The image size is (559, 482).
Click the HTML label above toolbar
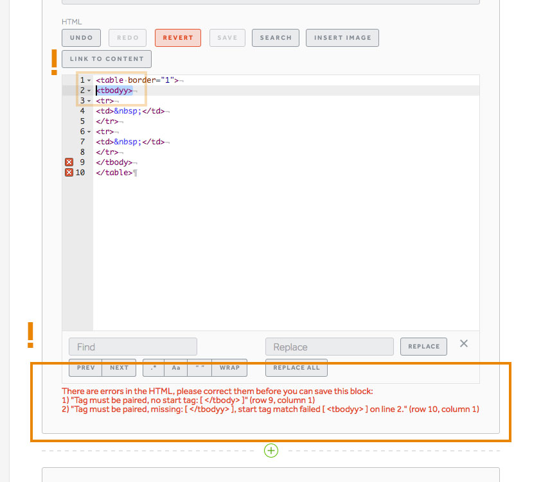click(72, 22)
